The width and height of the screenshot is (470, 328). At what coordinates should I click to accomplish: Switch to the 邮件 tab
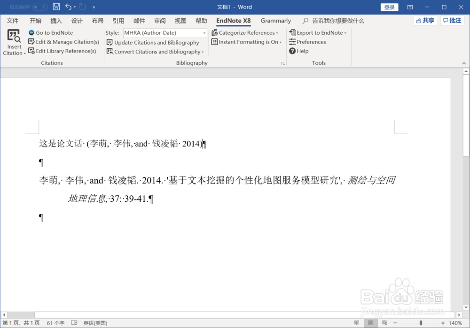[x=139, y=21]
